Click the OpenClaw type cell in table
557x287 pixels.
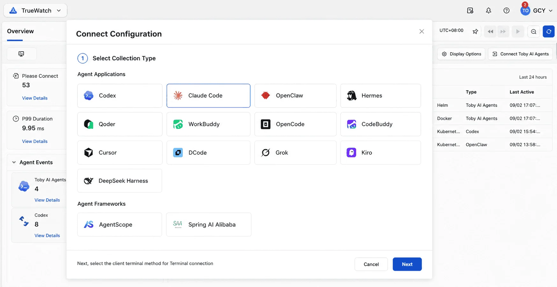[x=476, y=144]
